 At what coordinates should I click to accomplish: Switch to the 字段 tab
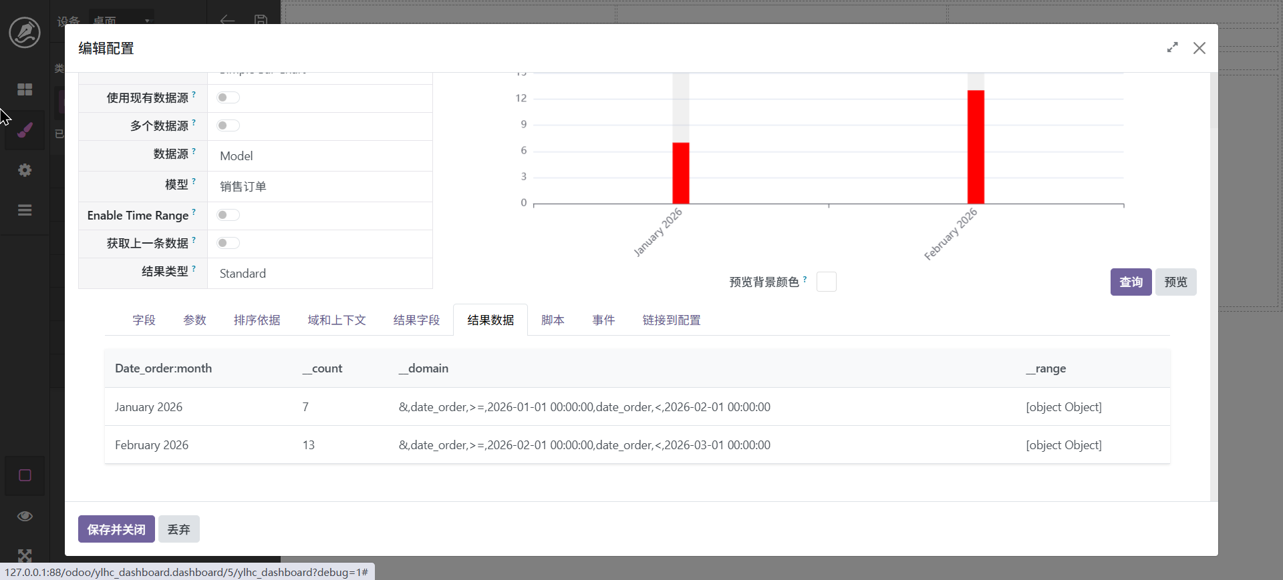[144, 320]
